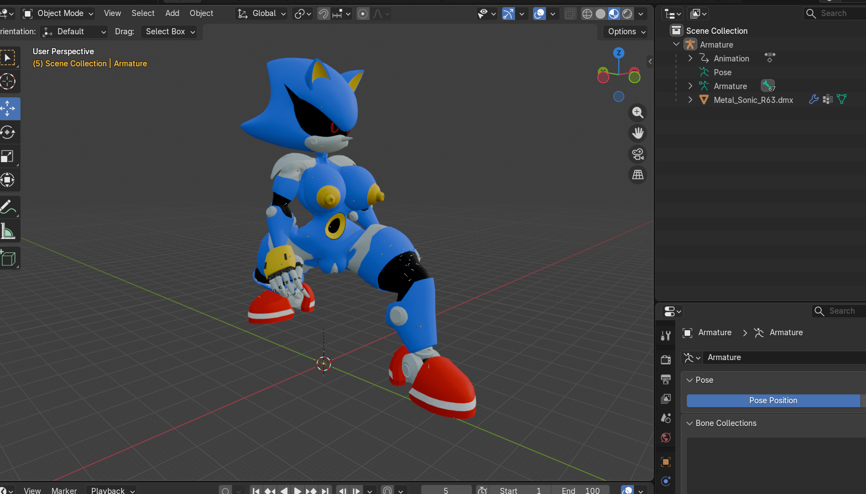Open the Scene properties tab

[666, 418]
